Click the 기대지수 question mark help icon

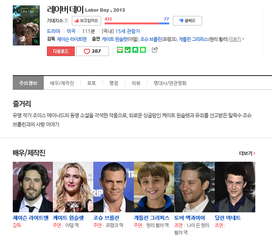(66, 21)
